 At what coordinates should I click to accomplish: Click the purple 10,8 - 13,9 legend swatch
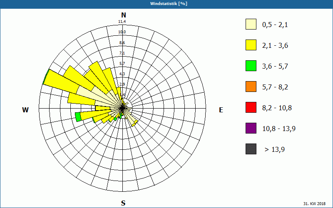point(251,128)
